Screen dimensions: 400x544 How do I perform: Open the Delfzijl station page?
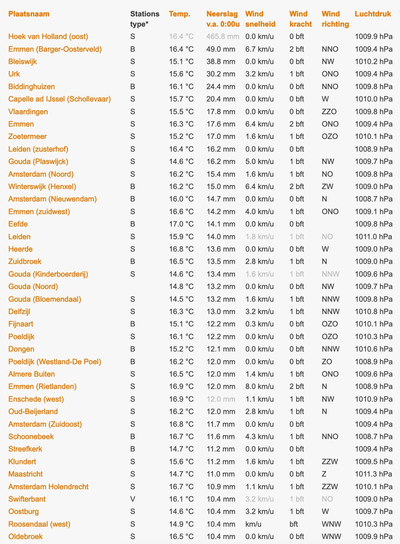pyautogui.click(x=19, y=312)
